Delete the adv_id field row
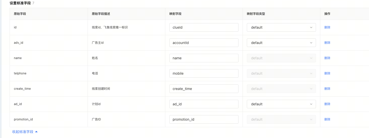 click(327, 43)
